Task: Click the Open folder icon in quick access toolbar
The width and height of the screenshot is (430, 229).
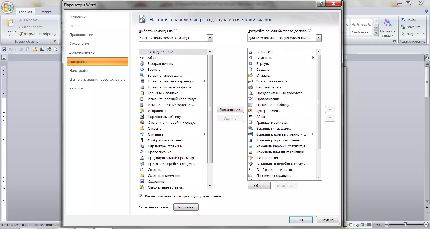Action: click(35, 49)
